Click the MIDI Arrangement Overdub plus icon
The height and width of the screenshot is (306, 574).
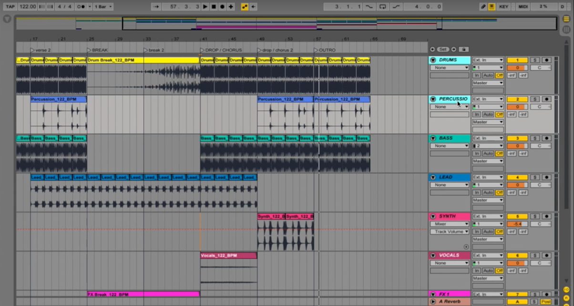(230, 6)
